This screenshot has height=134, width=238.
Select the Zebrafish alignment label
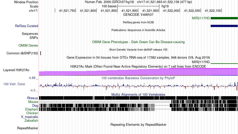pyautogui.click(x=31, y=121)
